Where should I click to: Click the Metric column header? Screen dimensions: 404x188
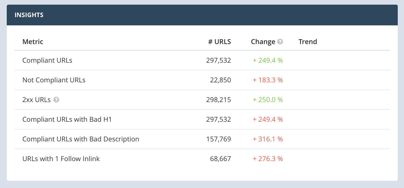(33, 42)
